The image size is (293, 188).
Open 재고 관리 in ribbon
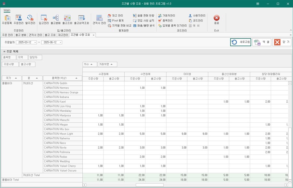(x=115, y=16)
